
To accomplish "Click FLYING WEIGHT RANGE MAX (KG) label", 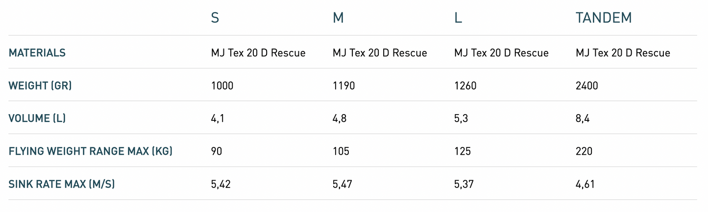I will point(91,151).
